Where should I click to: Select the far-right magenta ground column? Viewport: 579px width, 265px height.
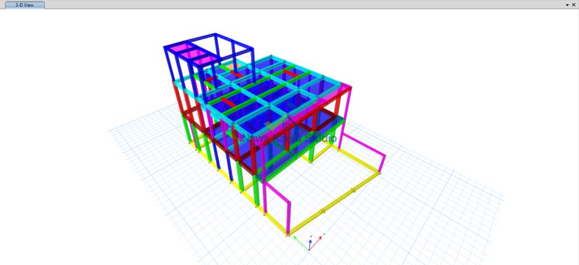point(383,164)
